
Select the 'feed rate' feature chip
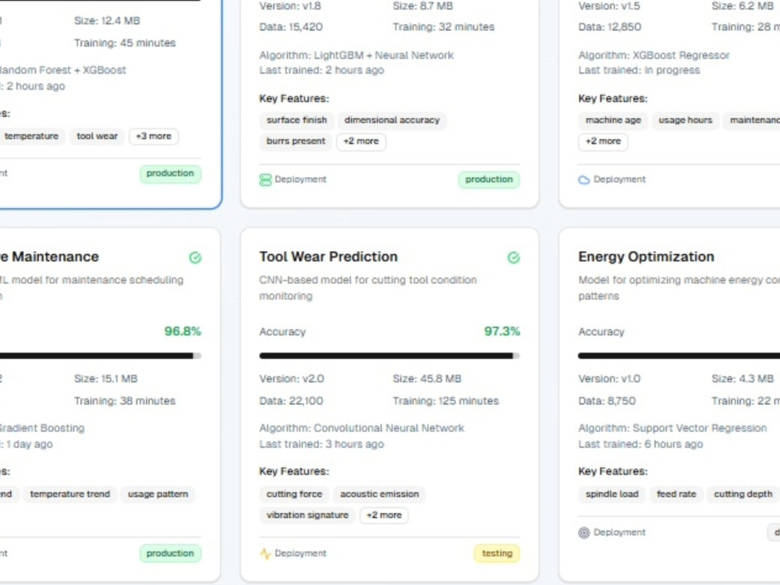(676, 495)
